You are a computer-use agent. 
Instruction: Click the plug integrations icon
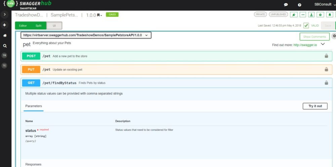[x=294, y=15]
